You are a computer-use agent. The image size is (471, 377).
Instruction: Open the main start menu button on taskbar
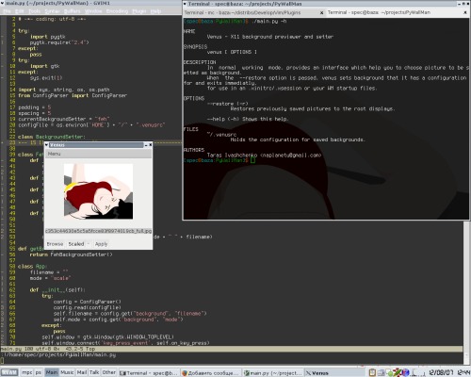[9, 372]
